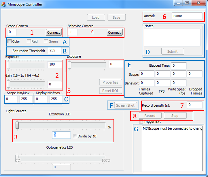This screenshot has width=208, height=177.
Task: Click the Save settings button
Action: (x=116, y=18)
